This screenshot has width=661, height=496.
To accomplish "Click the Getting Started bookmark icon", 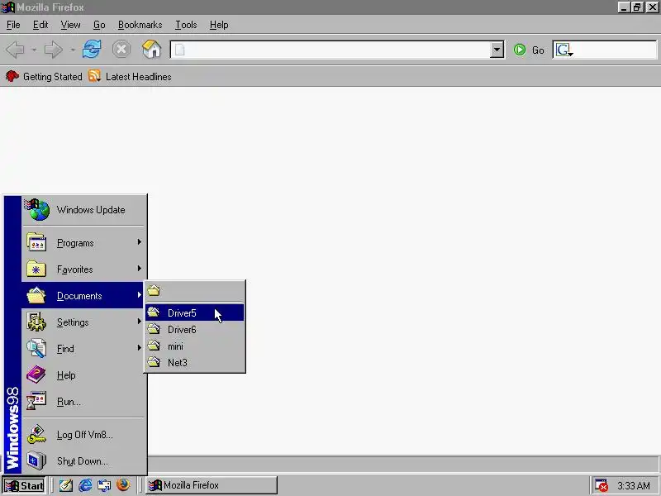I will [x=12, y=76].
